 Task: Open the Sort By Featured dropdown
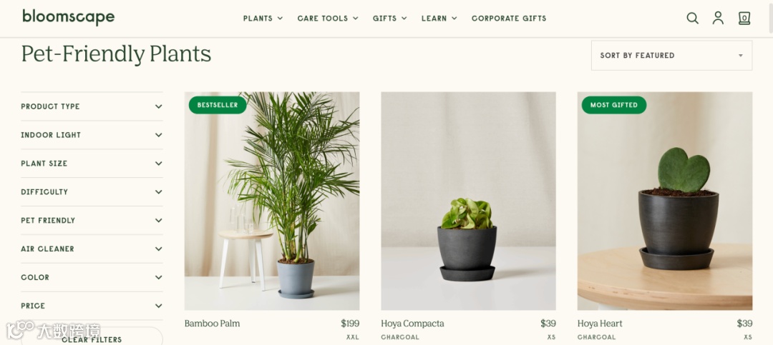[671, 55]
